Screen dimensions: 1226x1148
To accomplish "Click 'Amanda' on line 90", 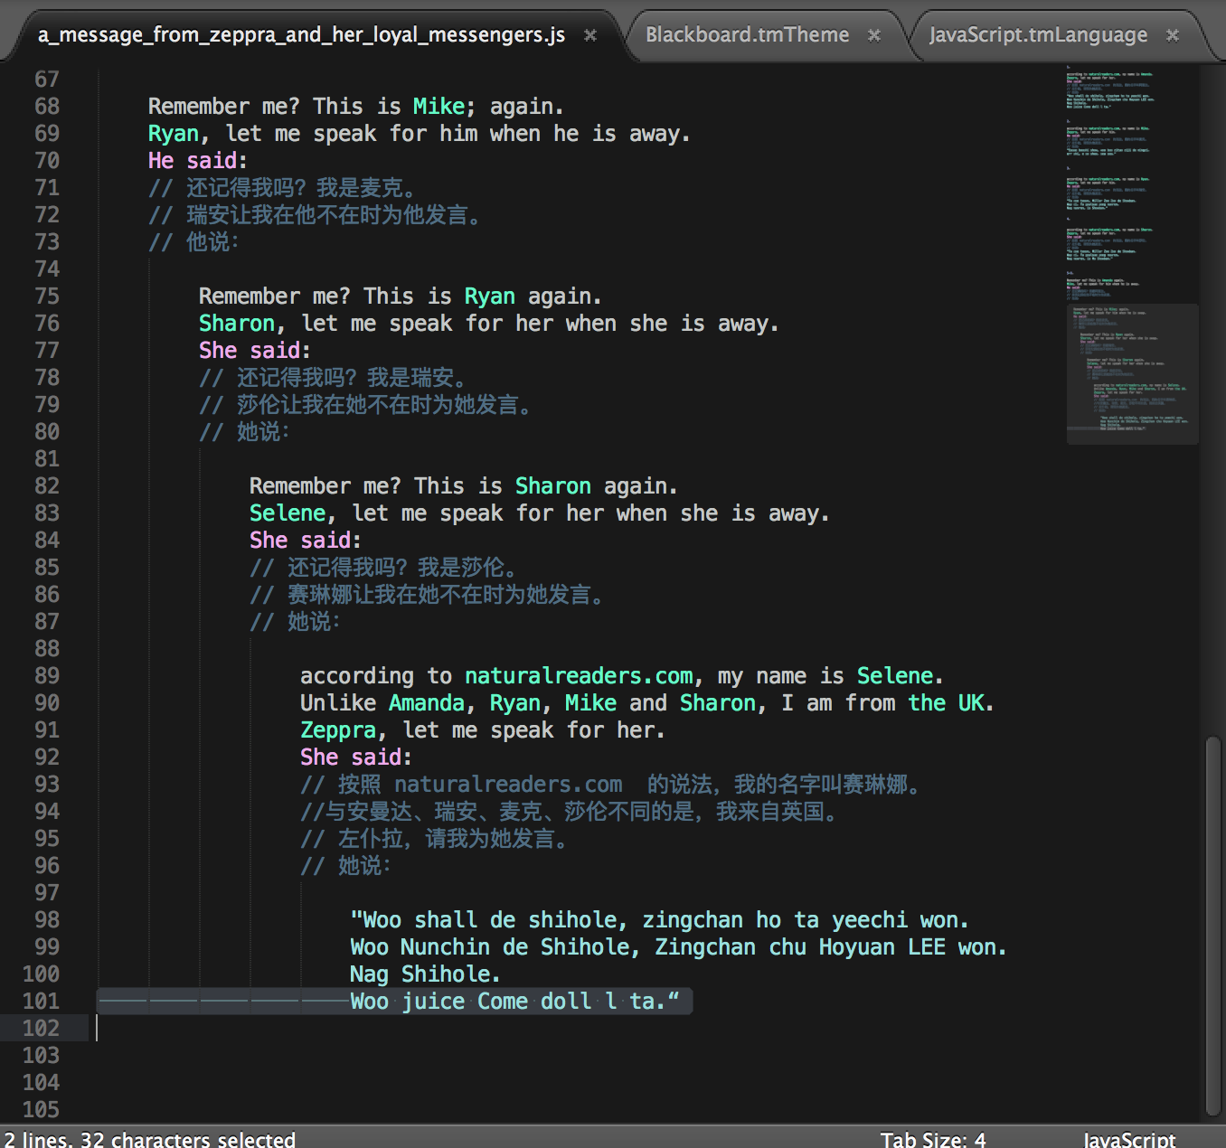I will click(426, 703).
